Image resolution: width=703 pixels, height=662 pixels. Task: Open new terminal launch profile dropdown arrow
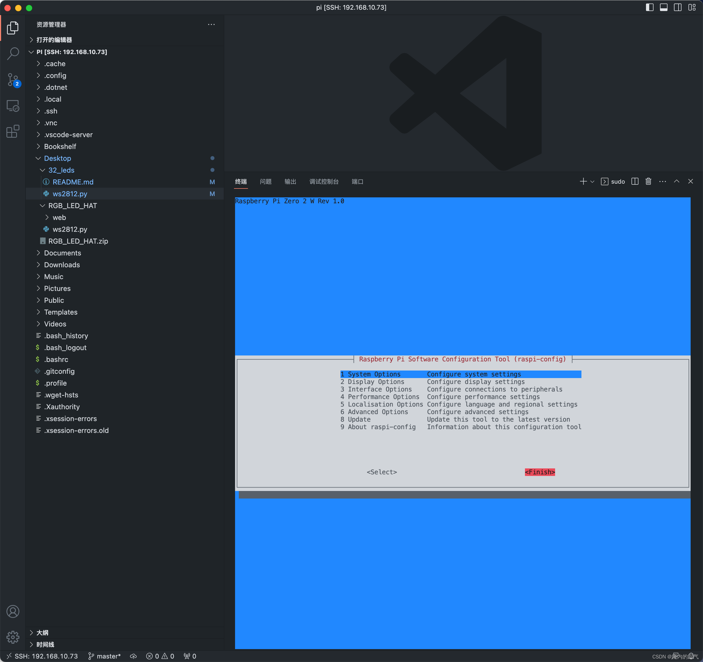pos(592,182)
